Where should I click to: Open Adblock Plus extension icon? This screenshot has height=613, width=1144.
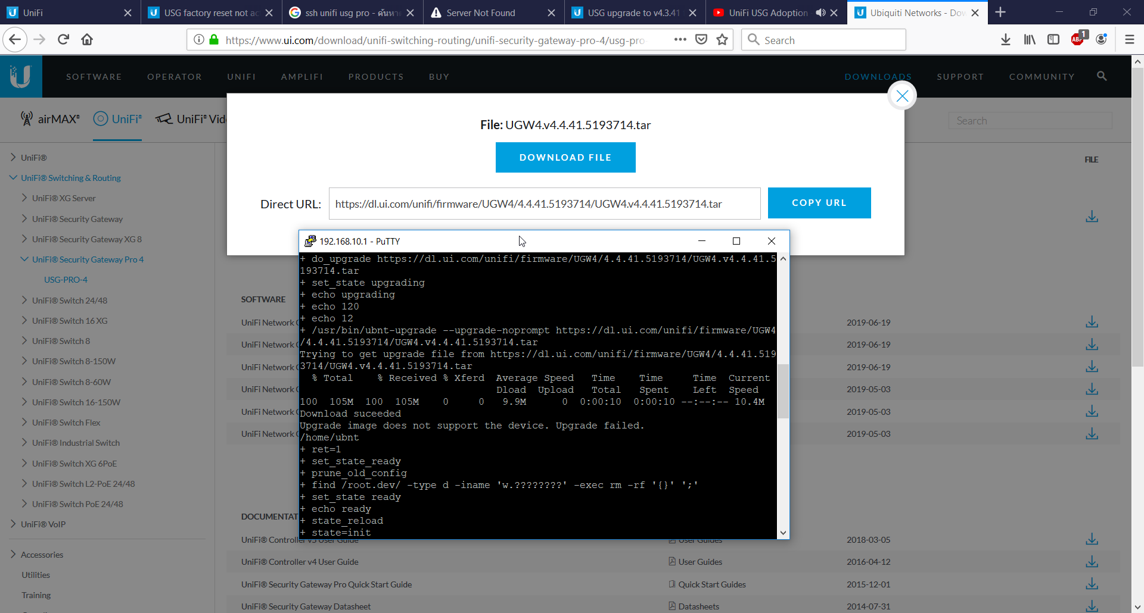click(x=1078, y=39)
